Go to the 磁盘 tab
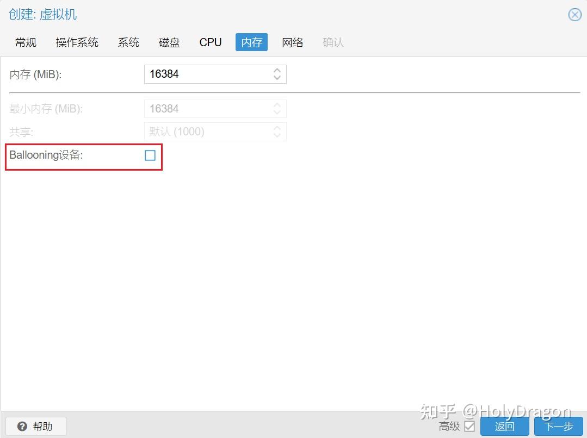The image size is (587, 438). pos(169,42)
